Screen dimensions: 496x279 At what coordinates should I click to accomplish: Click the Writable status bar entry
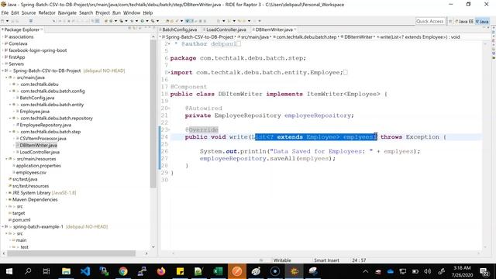[x=282, y=260]
